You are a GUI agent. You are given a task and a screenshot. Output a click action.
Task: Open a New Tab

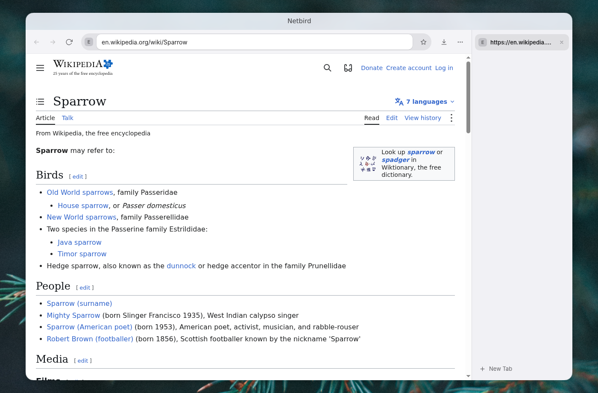point(496,369)
